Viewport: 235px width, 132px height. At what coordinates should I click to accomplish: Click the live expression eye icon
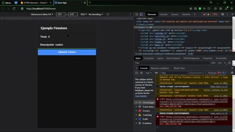(156, 73)
